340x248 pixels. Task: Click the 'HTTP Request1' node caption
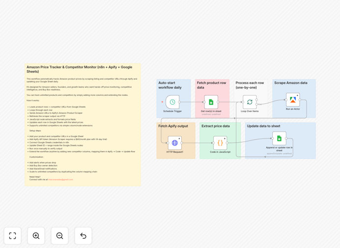[175, 152]
